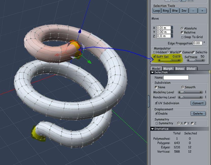Select the Z symmetry axis radio
211x165 pixels.
192,123
